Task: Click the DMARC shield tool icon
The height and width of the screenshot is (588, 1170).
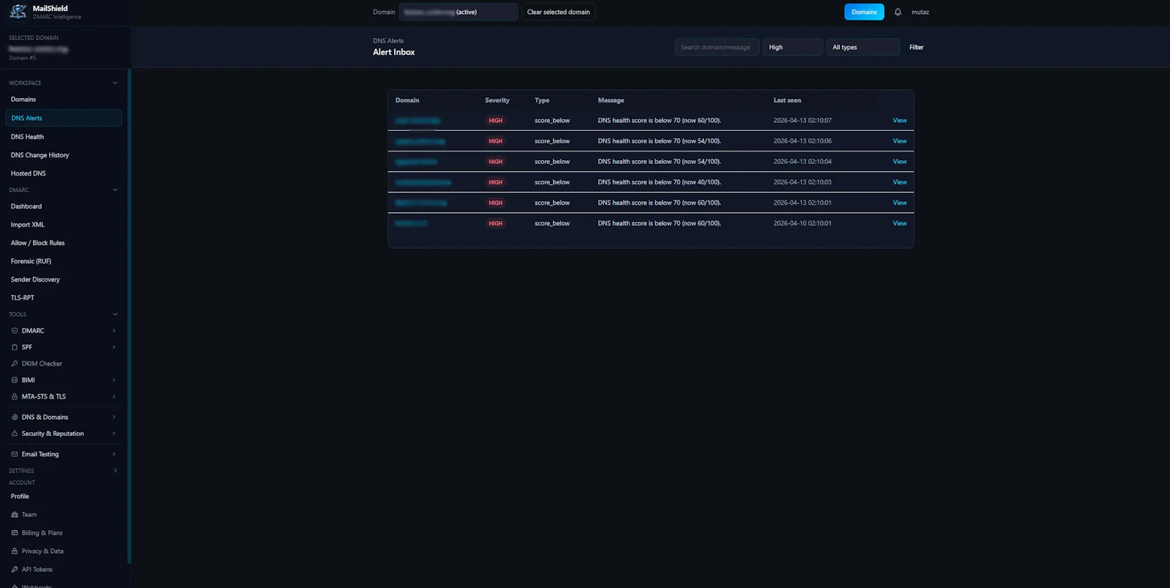Action: pyautogui.click(x=15, y=331)
